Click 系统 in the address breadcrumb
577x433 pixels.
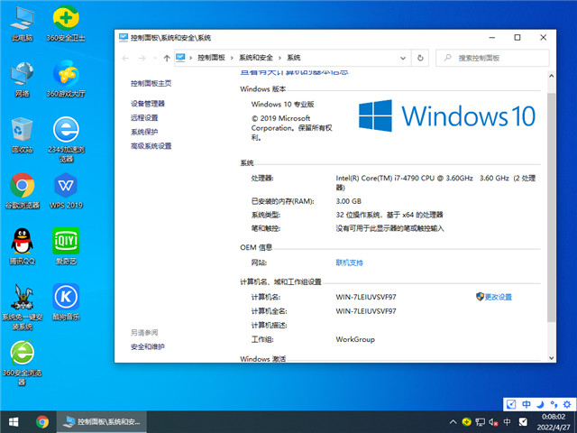click(294, 58)
